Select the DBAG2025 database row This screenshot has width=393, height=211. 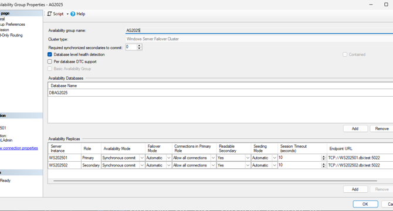point(221,93)
